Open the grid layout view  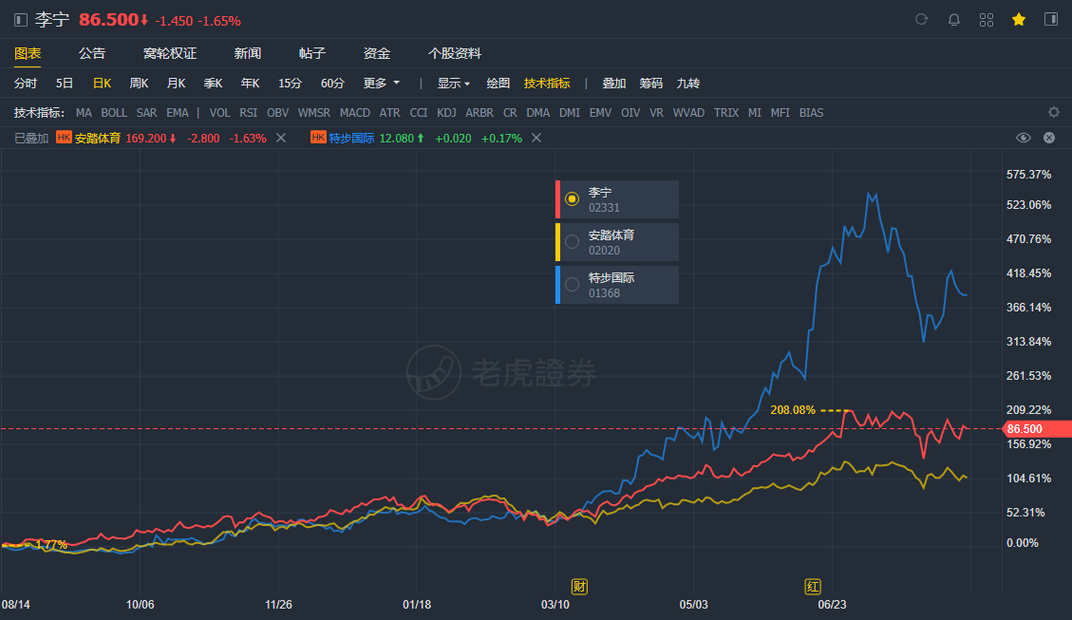[986, 20]
